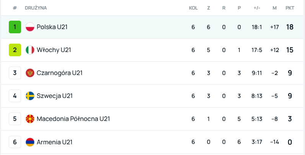Click the lime rank 2 badge
Screen dimensions: 305x155
(15, 50)
